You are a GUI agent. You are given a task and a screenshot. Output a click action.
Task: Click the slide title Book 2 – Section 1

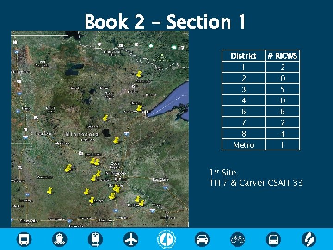(x=166, y=21)
